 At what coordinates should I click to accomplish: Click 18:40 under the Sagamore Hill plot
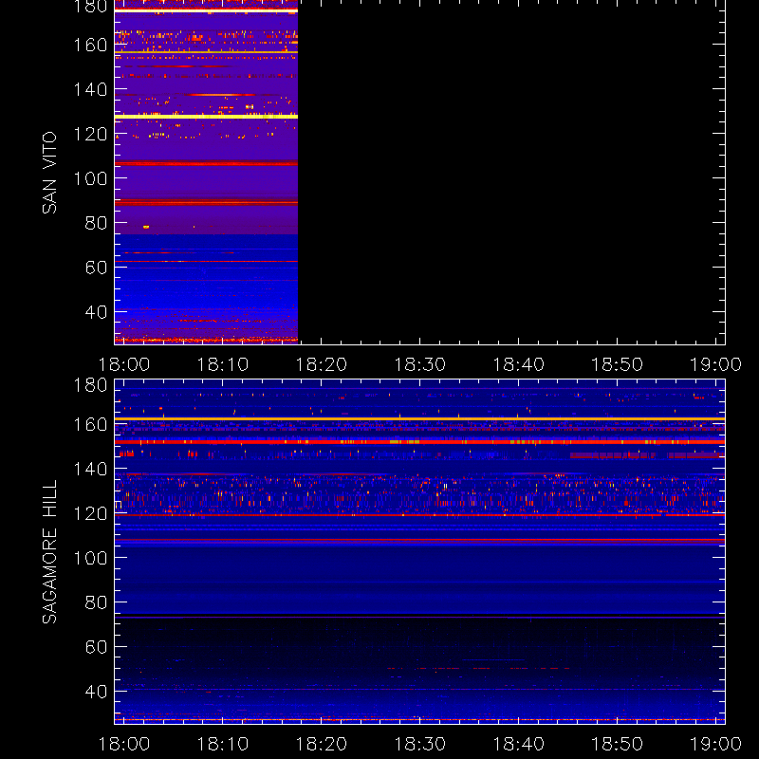(518, 744)
